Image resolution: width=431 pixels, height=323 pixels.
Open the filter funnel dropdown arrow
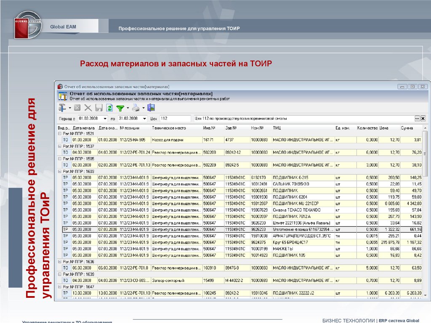pos(128,108)
